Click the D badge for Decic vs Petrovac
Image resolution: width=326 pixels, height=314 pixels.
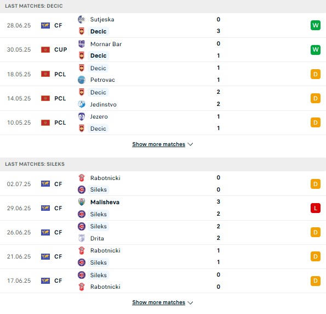click(316, 74)
